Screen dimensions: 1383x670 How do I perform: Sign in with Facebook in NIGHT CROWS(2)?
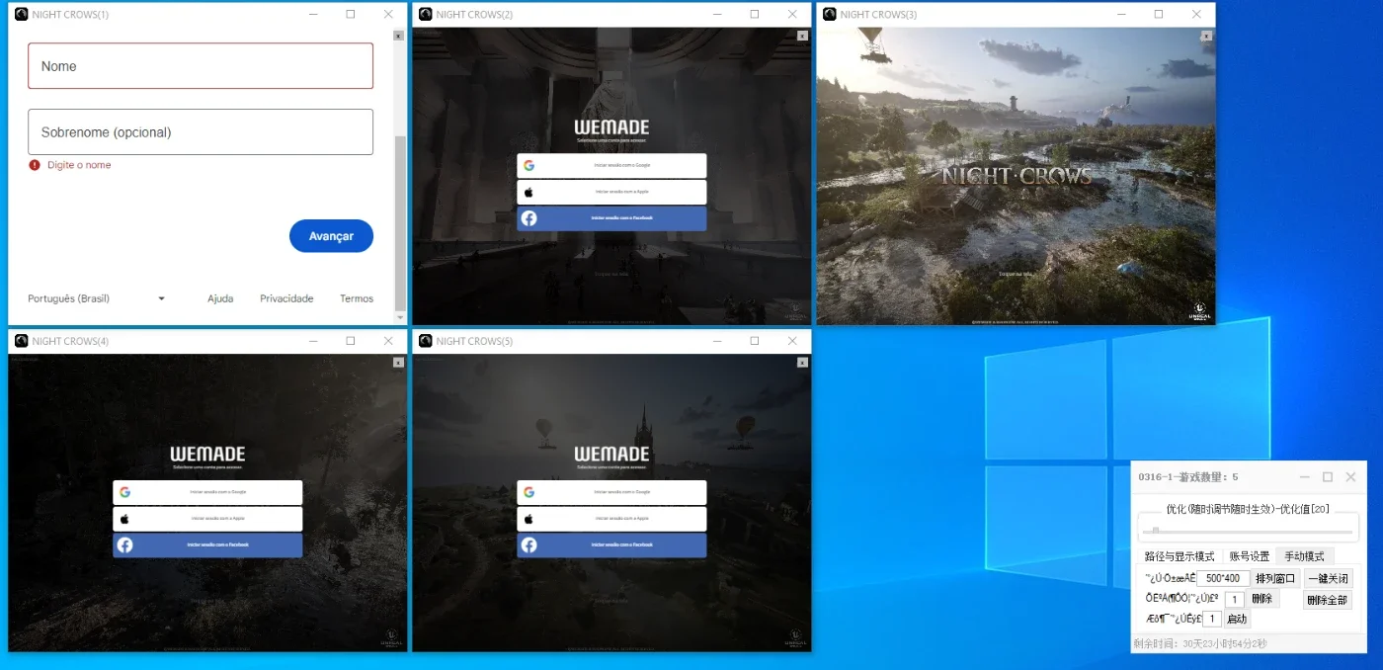coord(611,218)
